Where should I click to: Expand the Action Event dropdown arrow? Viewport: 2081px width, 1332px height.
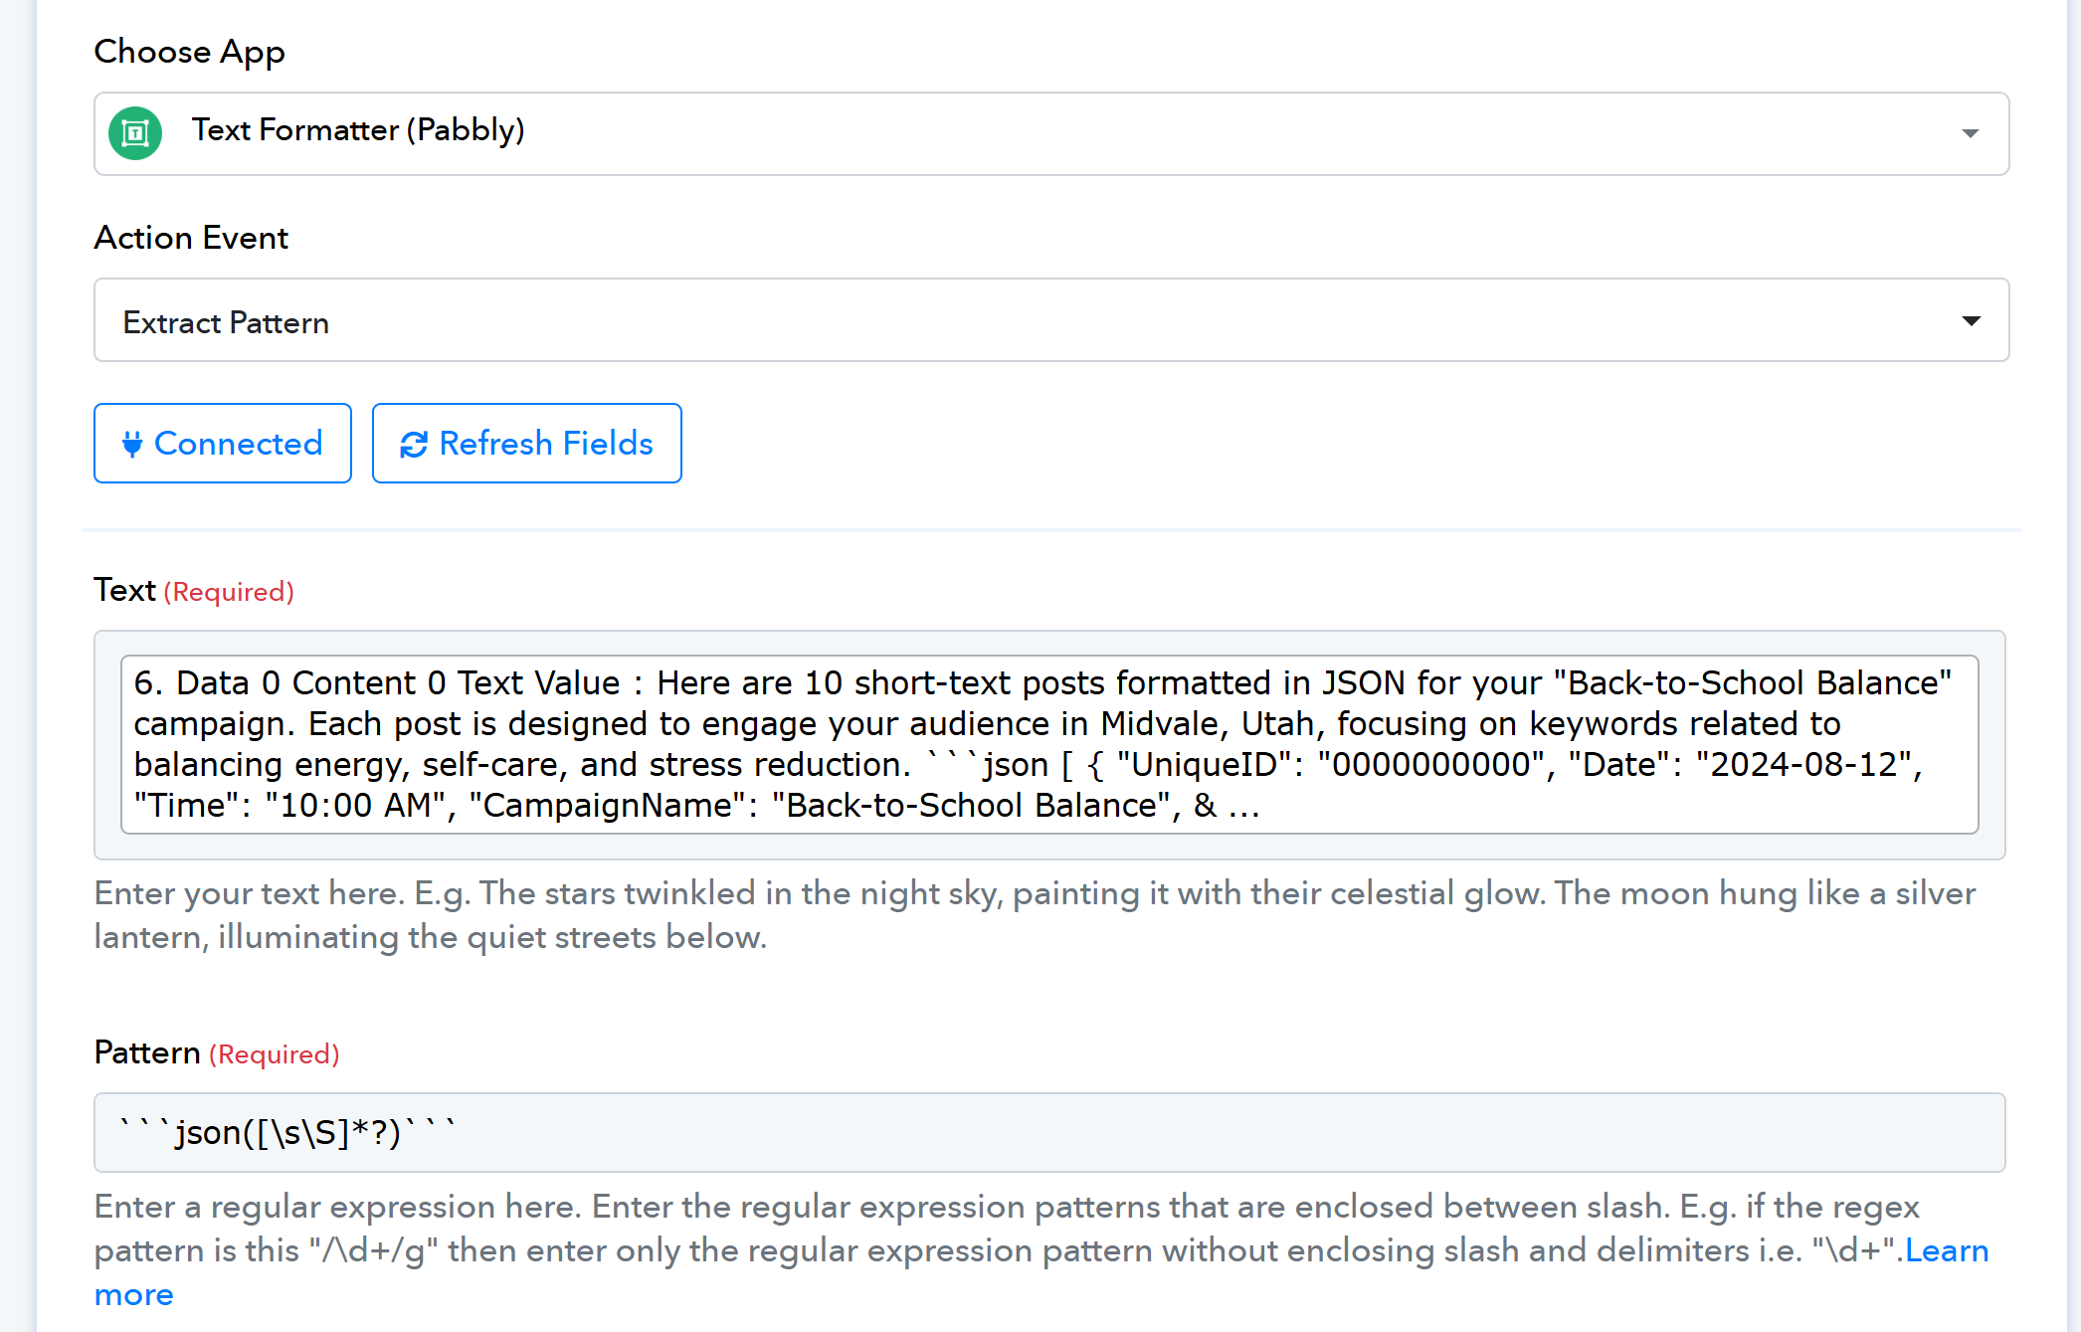[1971, 320]
